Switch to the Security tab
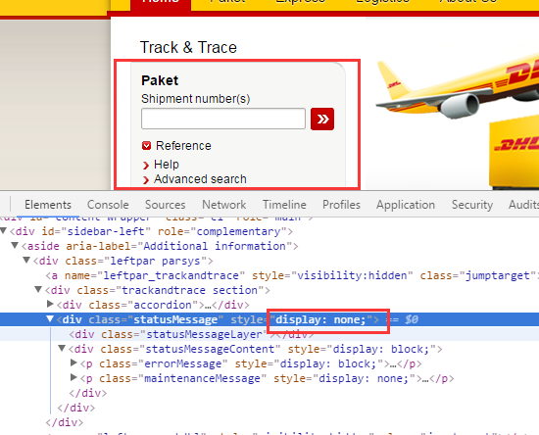The height and width of the screenshot is (435, 539). [x=472, y=205]
